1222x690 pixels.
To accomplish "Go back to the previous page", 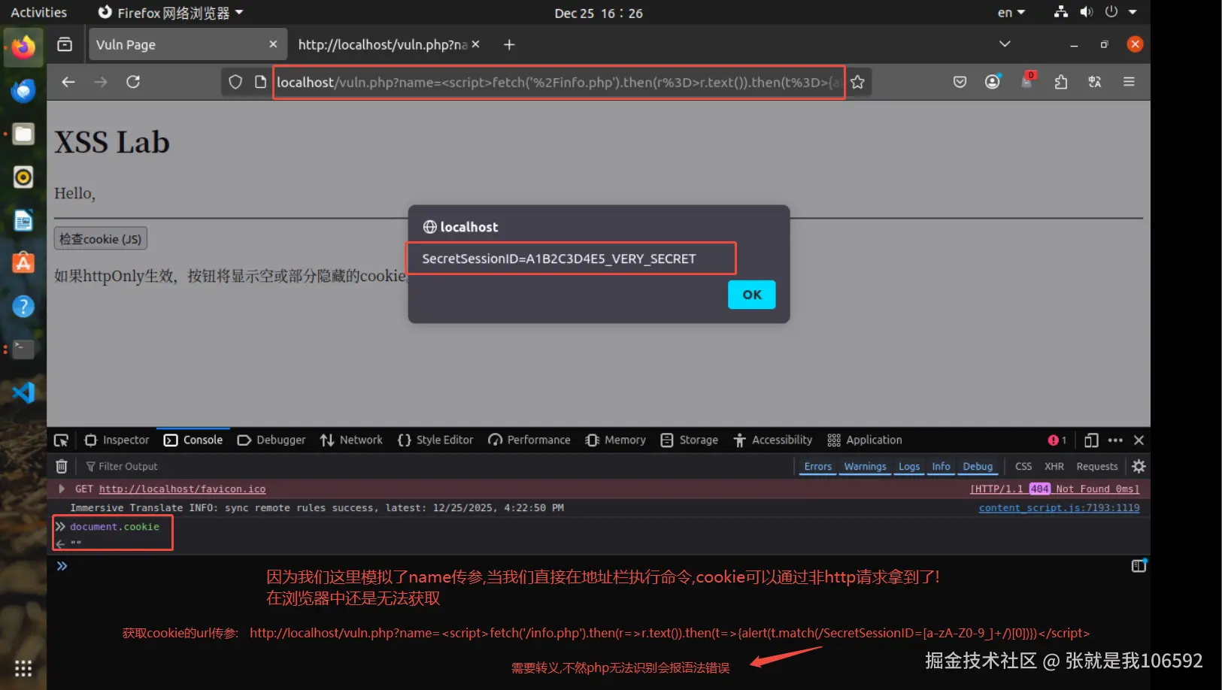I will pyautogui.click(x=68, y=82).
